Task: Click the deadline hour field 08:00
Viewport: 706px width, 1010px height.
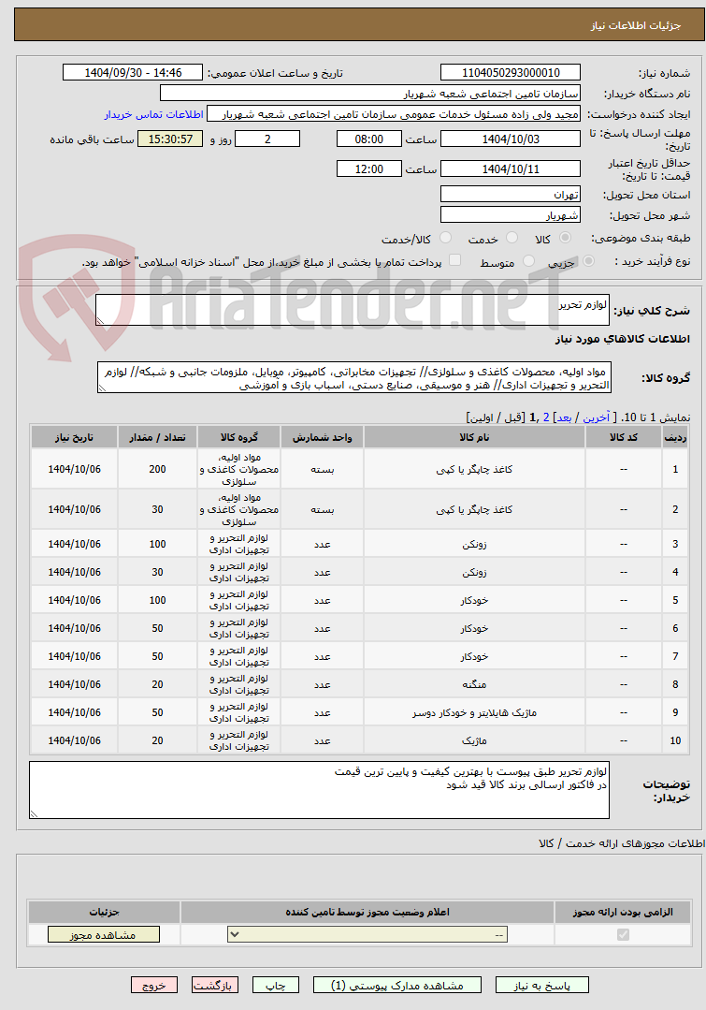Action: (x=368, y=139)
